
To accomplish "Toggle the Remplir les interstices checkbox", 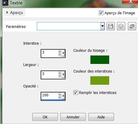I will pyautogui.click(x=76, y=92).
